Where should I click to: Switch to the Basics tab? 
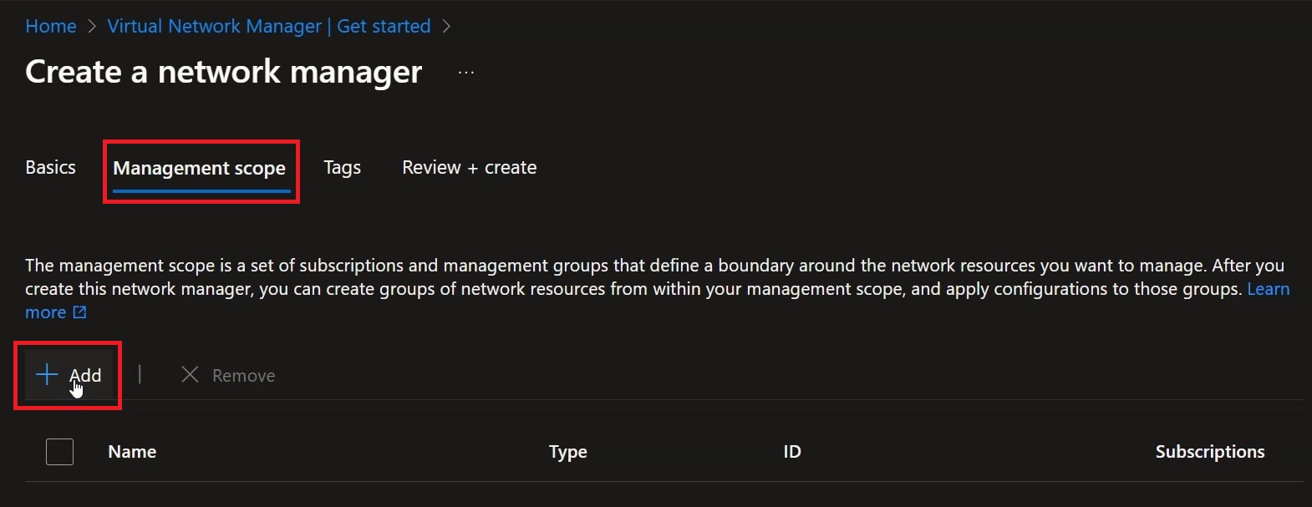click(x=50, y=167)
